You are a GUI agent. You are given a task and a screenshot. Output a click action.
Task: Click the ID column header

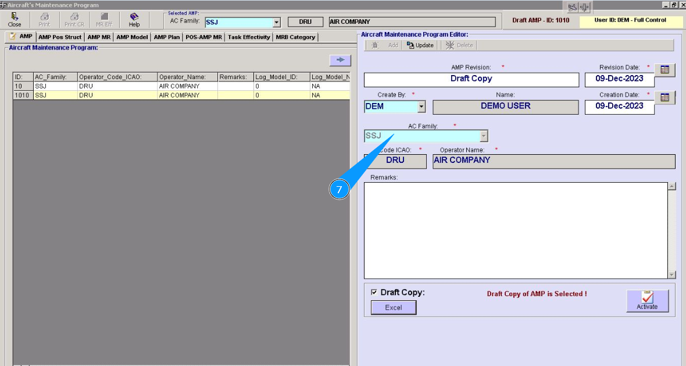[23, 77]
